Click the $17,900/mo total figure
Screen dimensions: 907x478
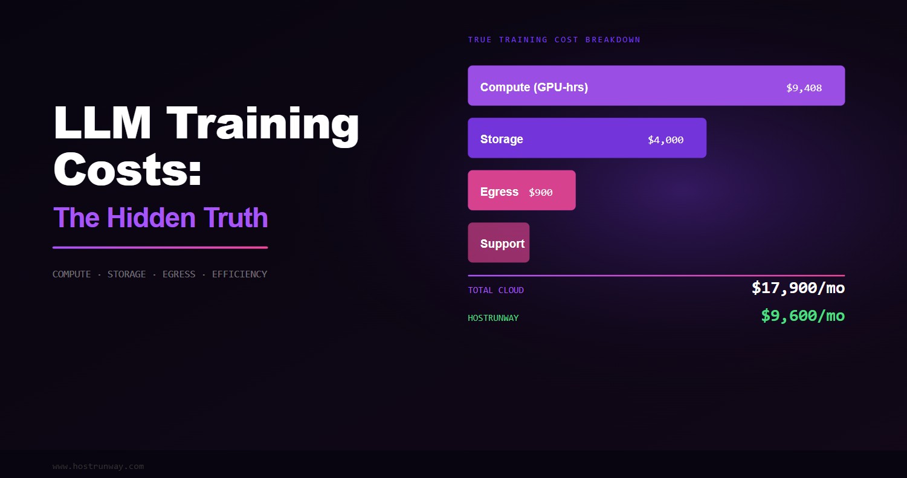coord(798,288)
